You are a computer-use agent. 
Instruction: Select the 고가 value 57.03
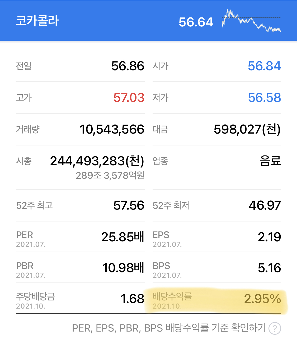129,98
